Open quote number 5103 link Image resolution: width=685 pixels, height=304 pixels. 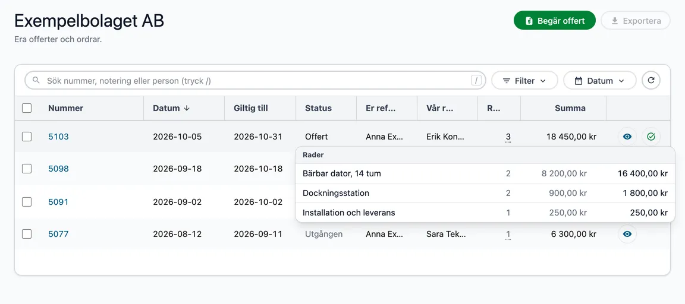pyautogui.click(x=58, y=137)
